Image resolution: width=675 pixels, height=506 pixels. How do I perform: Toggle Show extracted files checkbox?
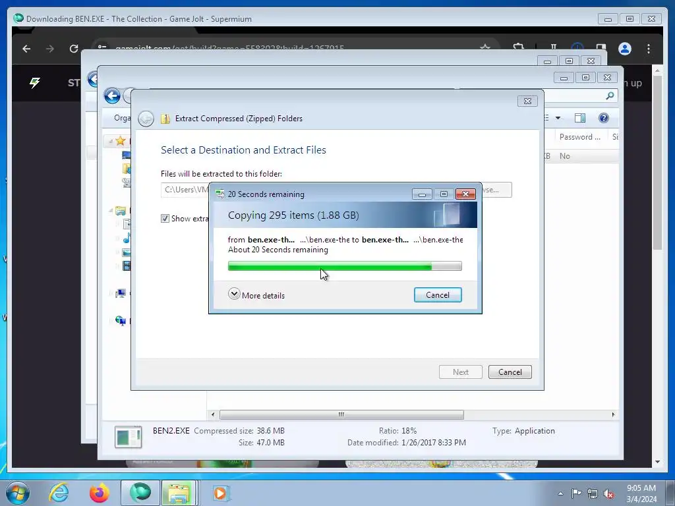click(165, 218)
